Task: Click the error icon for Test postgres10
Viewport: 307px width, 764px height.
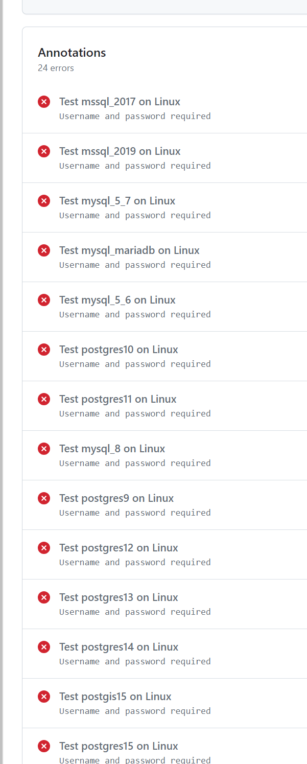Action: [x=44, y=350]
